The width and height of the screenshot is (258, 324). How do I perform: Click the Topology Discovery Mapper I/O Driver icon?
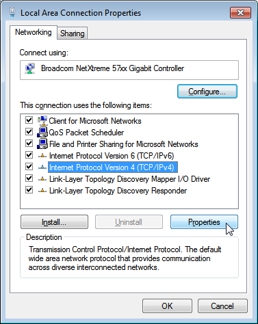coord(42,179)
